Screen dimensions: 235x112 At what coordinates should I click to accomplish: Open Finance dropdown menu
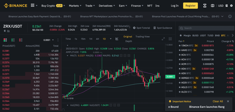[x=137, y=6]
